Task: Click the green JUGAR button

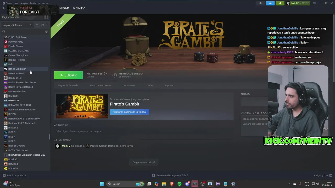Action: tap(68, 75)
